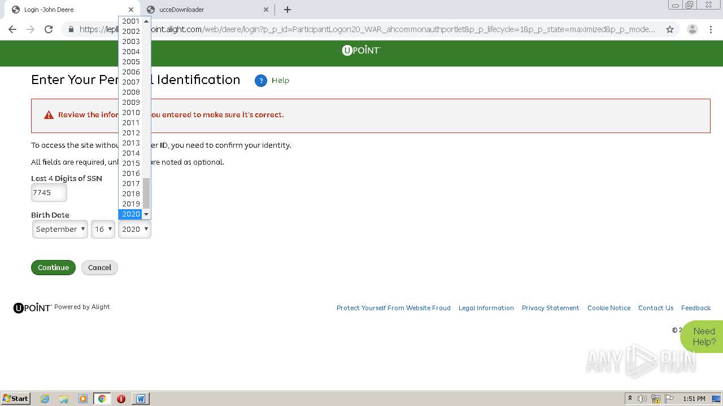The image size is (723, 406).
Task: Click the volume speaker tray icon
Action: [x=642, y=399]
